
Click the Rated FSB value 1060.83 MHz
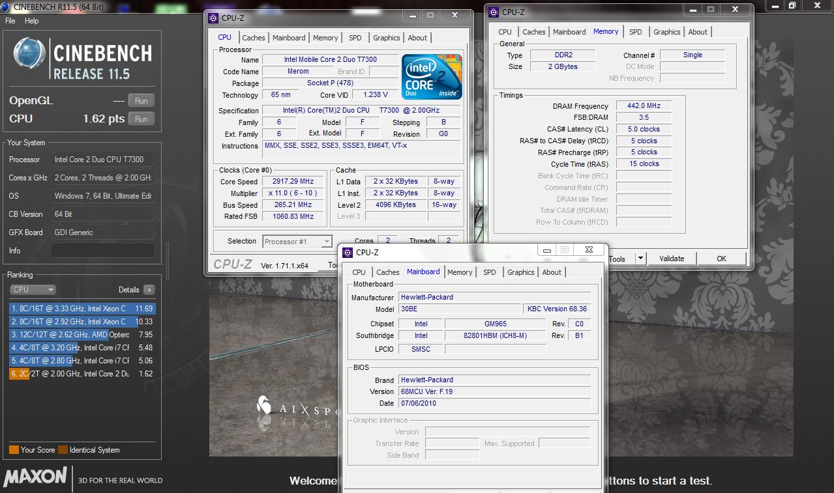point(291,217)
